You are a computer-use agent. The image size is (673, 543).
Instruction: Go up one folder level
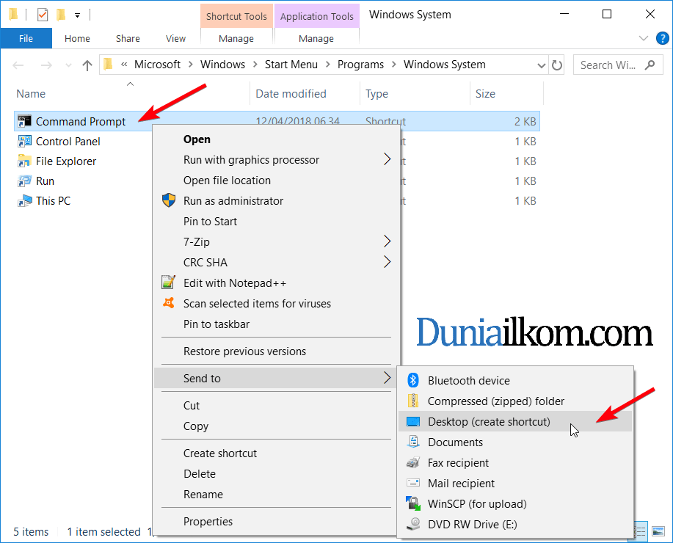(87, 65)
